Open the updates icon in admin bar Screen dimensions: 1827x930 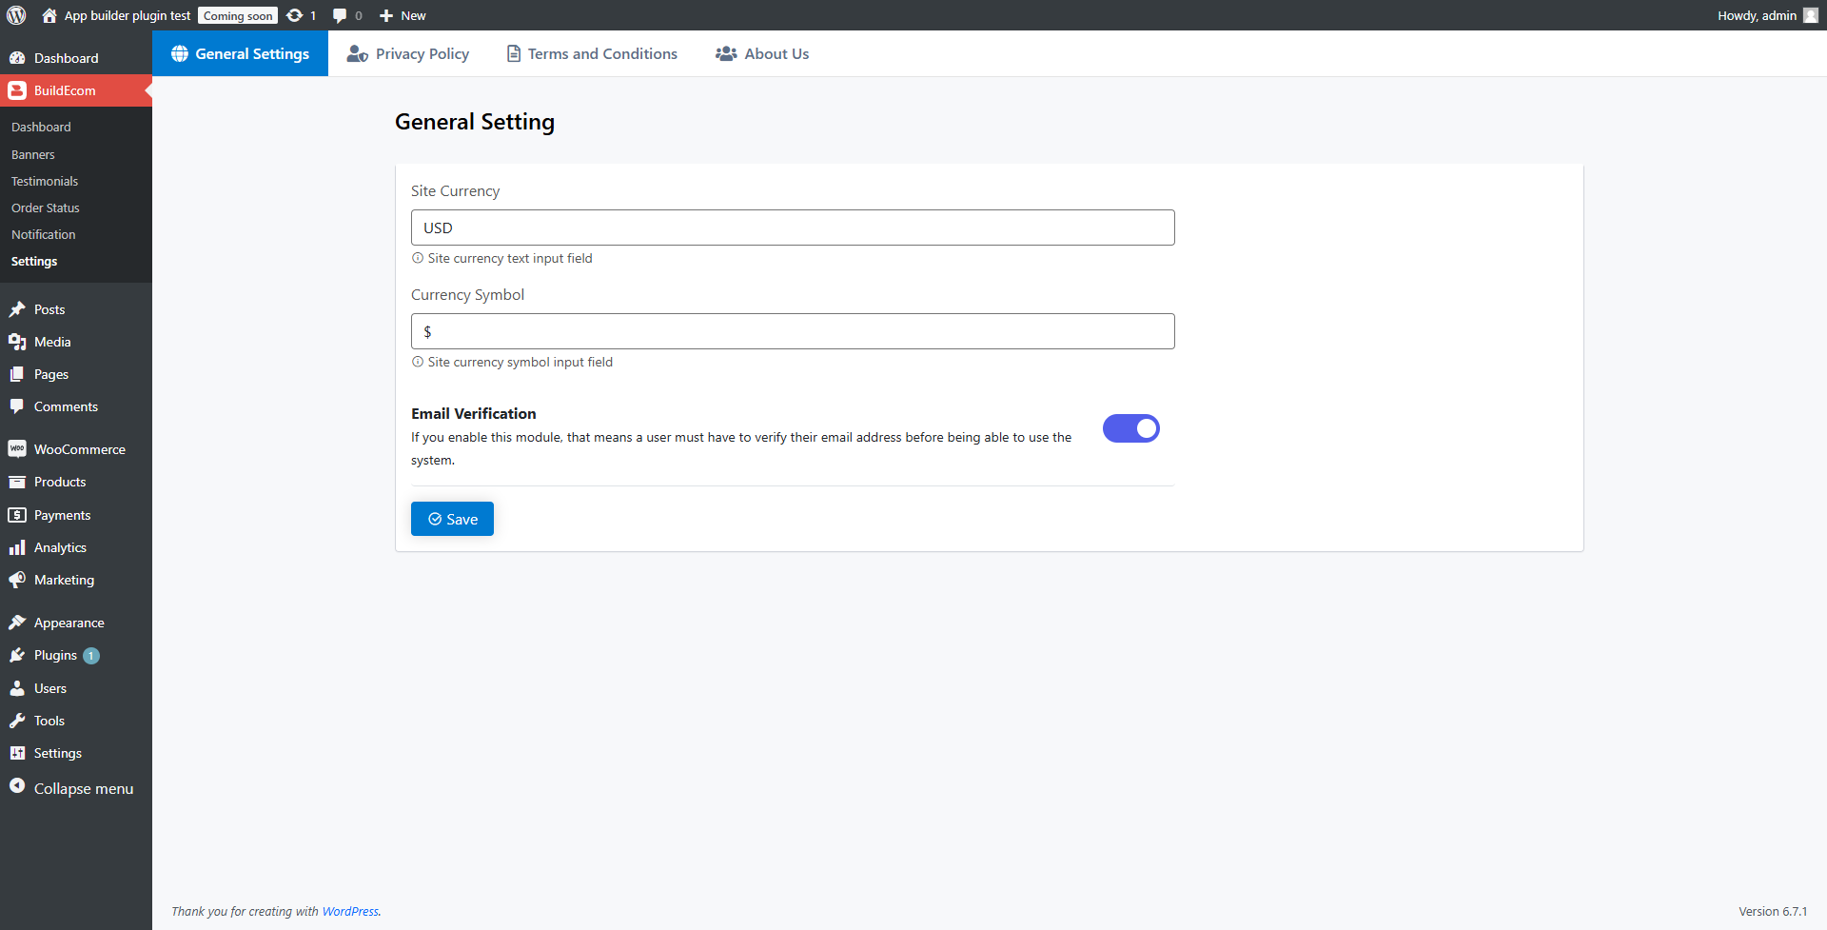(x=296, y=15)
